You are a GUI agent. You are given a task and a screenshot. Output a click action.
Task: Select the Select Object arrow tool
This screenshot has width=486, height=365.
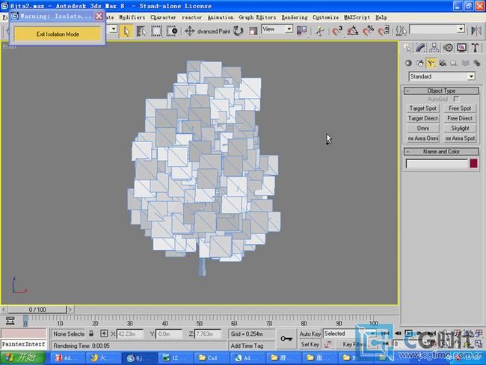[126, 31]
